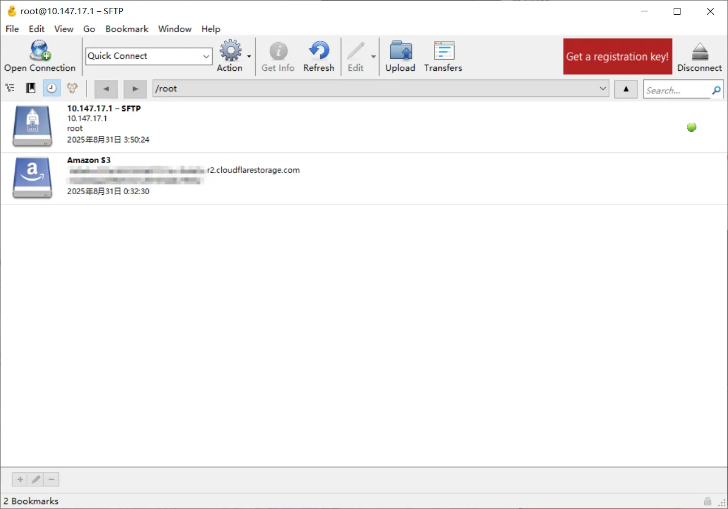The image size is (728, 509).
Task: Click Get a registration key! button
Action: point(617,57)
